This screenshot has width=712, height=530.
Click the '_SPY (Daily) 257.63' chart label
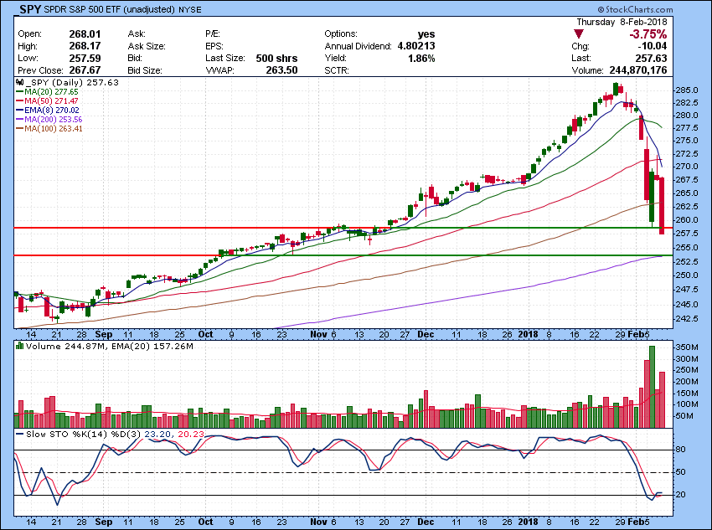(72, 83)
